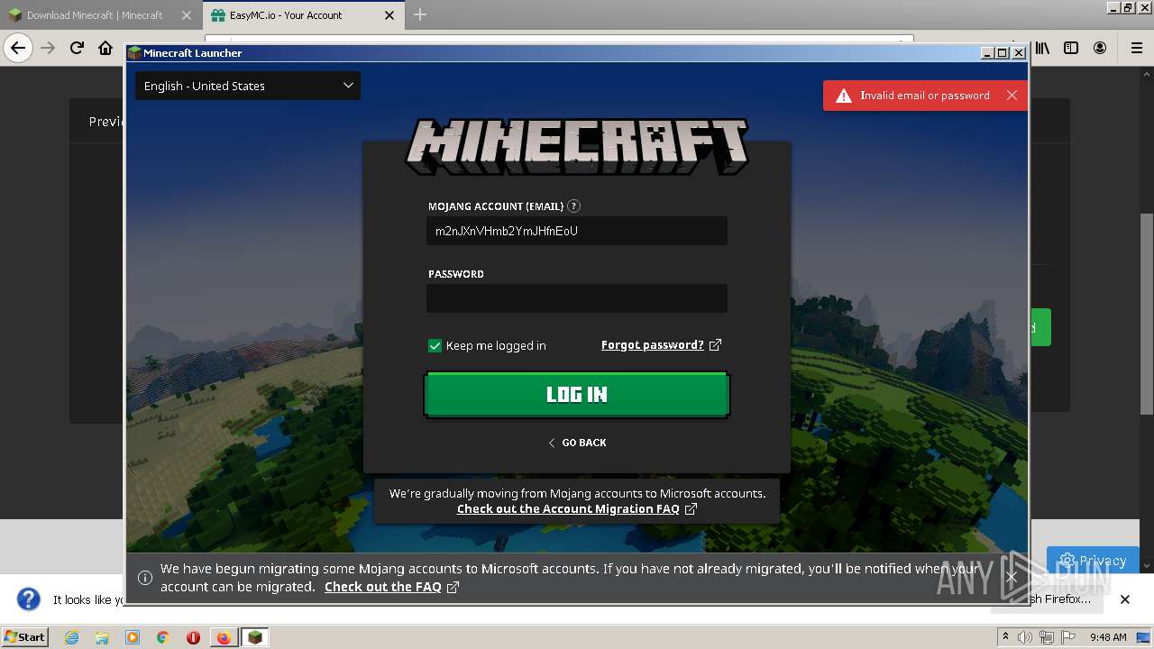Click the Mojang account email input field
1154x649 pixels.
pos(577,231)
